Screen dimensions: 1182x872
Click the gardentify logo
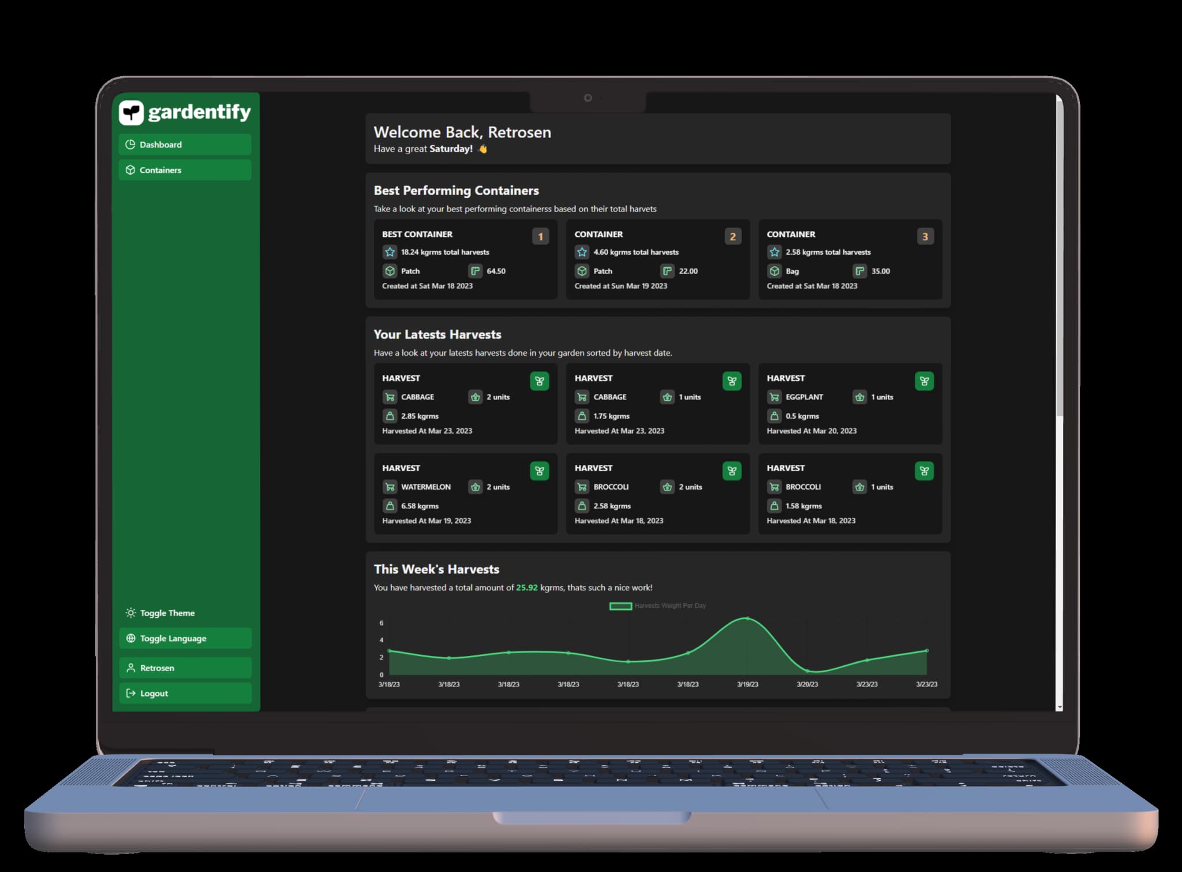[185, 112]
